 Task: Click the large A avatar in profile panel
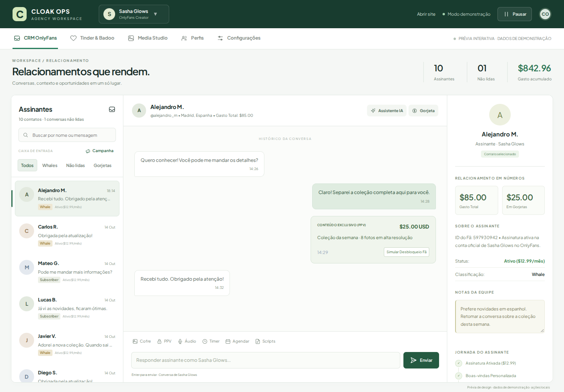(x=500, y=115)
